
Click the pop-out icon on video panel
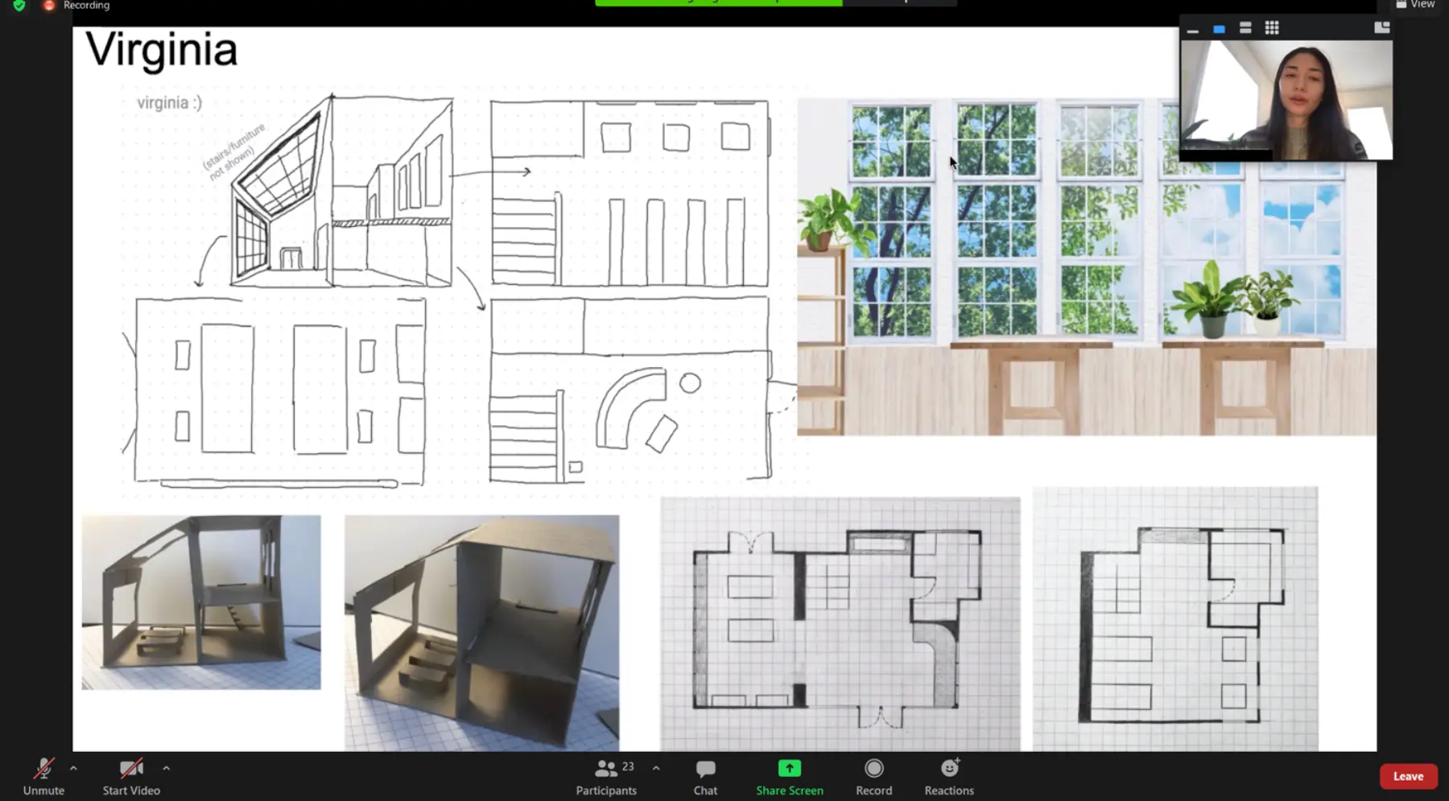(x=1381, y=27)
